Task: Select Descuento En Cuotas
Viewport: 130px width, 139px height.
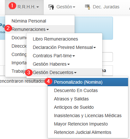Action: pos(88,90)
